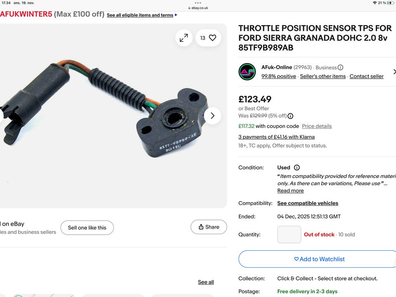Expand the product image to fullscreen
This screenshot has width=396, height=297.
click(184, 38)
